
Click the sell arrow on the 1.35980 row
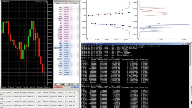(72, 59)
